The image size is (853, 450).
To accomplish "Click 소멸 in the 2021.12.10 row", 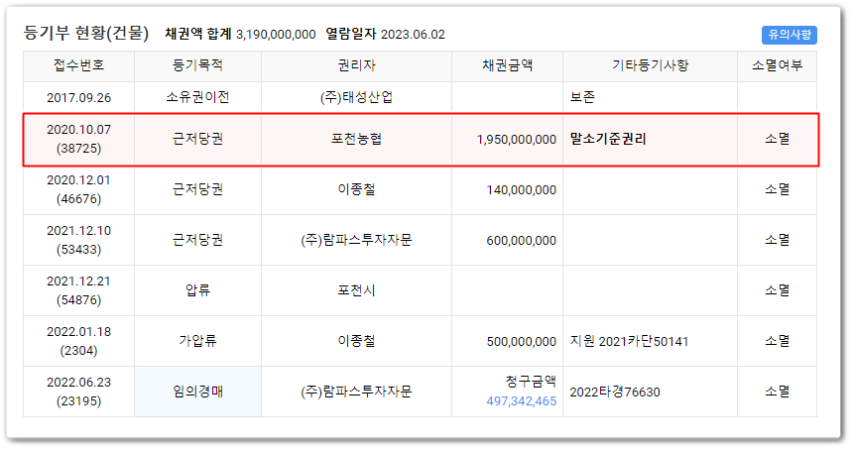I will [x=777, y=240].
